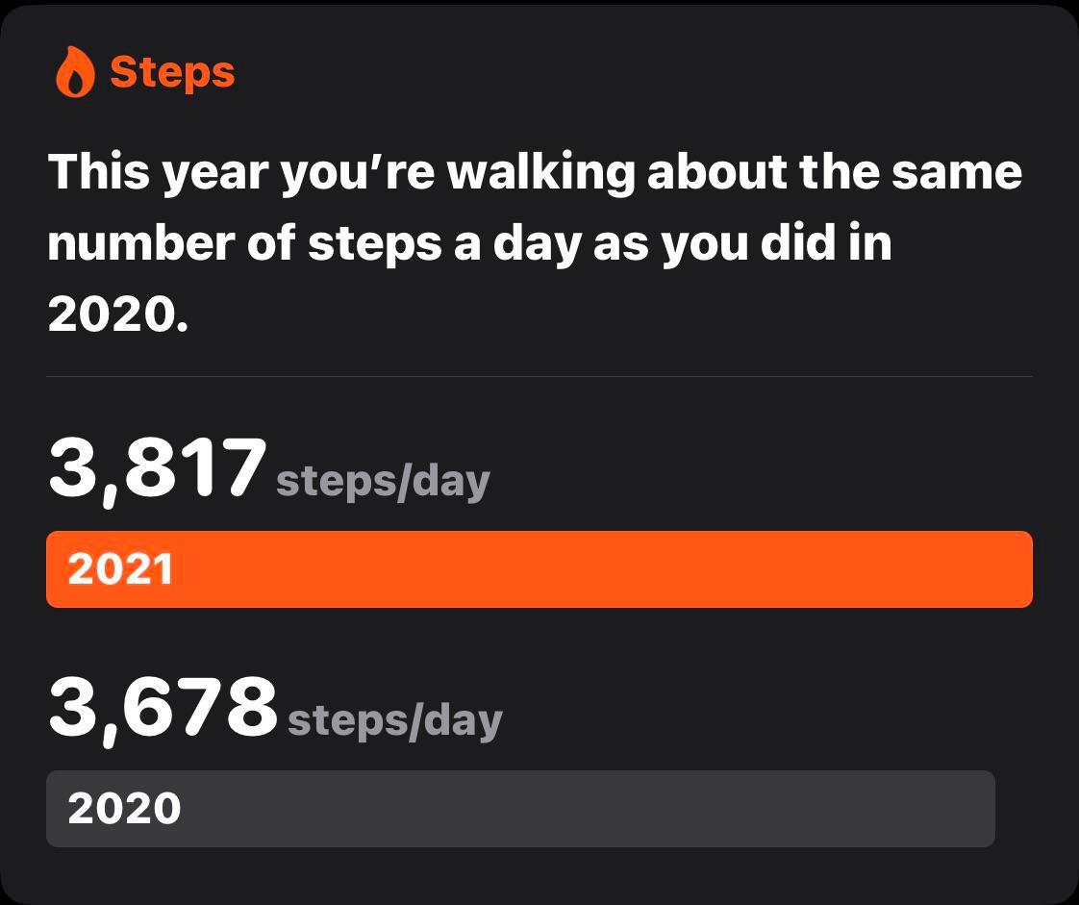
Task: Click the orange flame icon
Action: pos(75,73)
